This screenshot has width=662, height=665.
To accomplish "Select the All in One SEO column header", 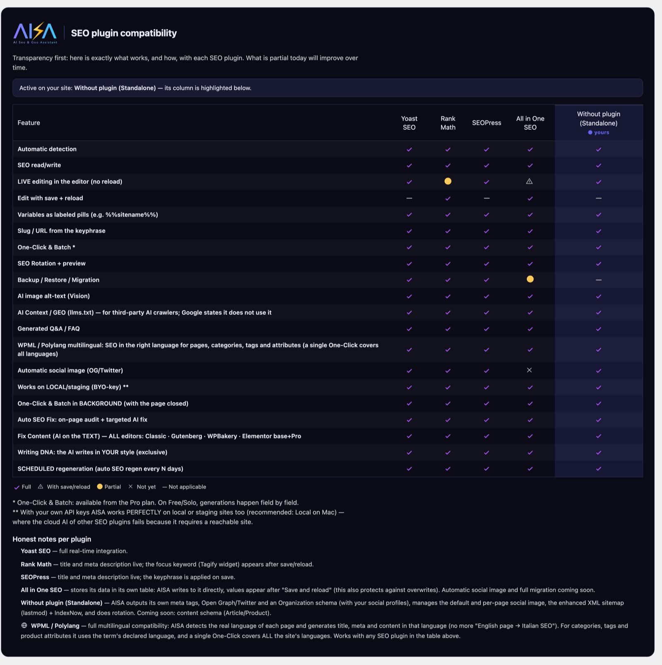I will point(530,123).
